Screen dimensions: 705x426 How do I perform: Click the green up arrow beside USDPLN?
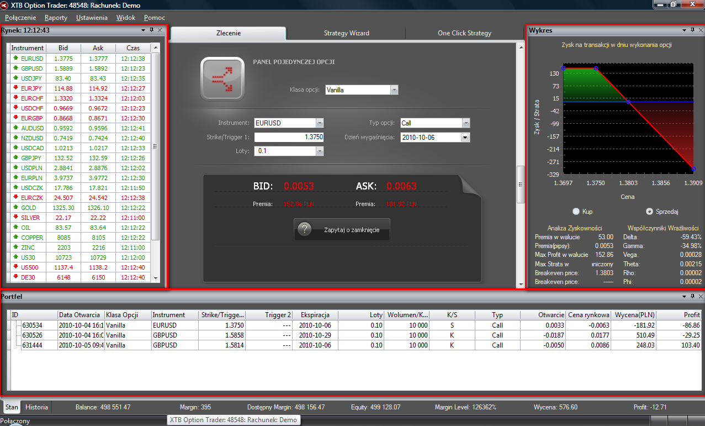(x=15, y=167)
